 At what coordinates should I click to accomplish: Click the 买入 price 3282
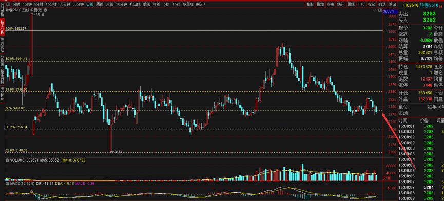(429, 20)
